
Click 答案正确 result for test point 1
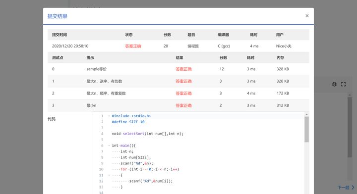pos(183,81)
